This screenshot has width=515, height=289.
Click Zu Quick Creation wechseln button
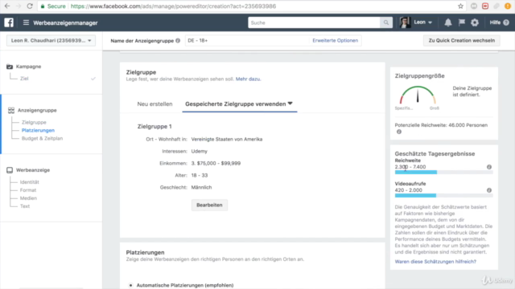coord(461,41)
